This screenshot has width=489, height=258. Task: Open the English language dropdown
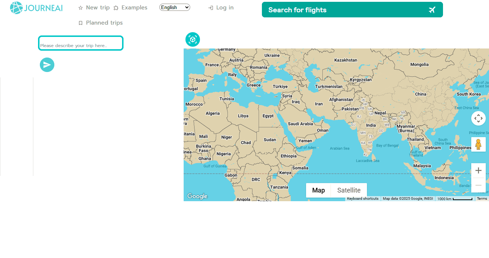(175, 7)
